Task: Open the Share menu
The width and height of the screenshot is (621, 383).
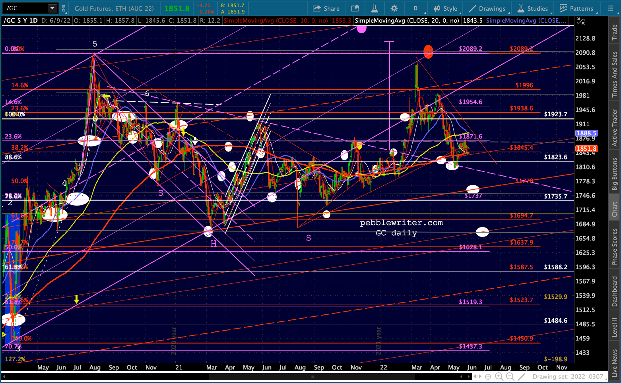Action: [326, 8]
